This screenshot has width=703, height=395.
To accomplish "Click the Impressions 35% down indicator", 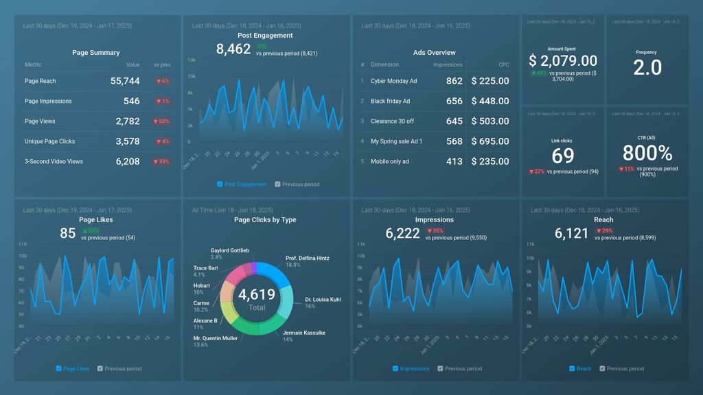I will pyautogui.click(x=435, y=230).
